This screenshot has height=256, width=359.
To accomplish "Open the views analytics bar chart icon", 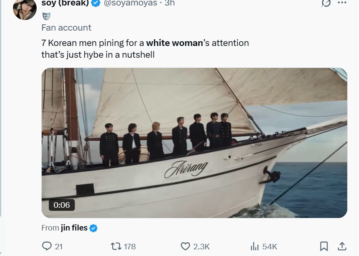I will 255,246.
